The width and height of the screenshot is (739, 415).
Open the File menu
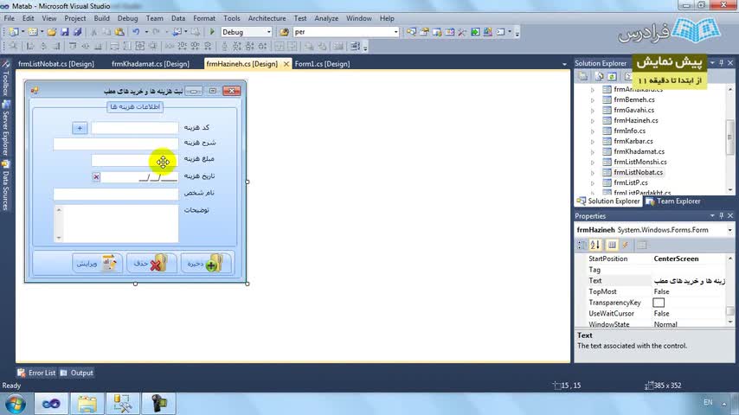9,18
